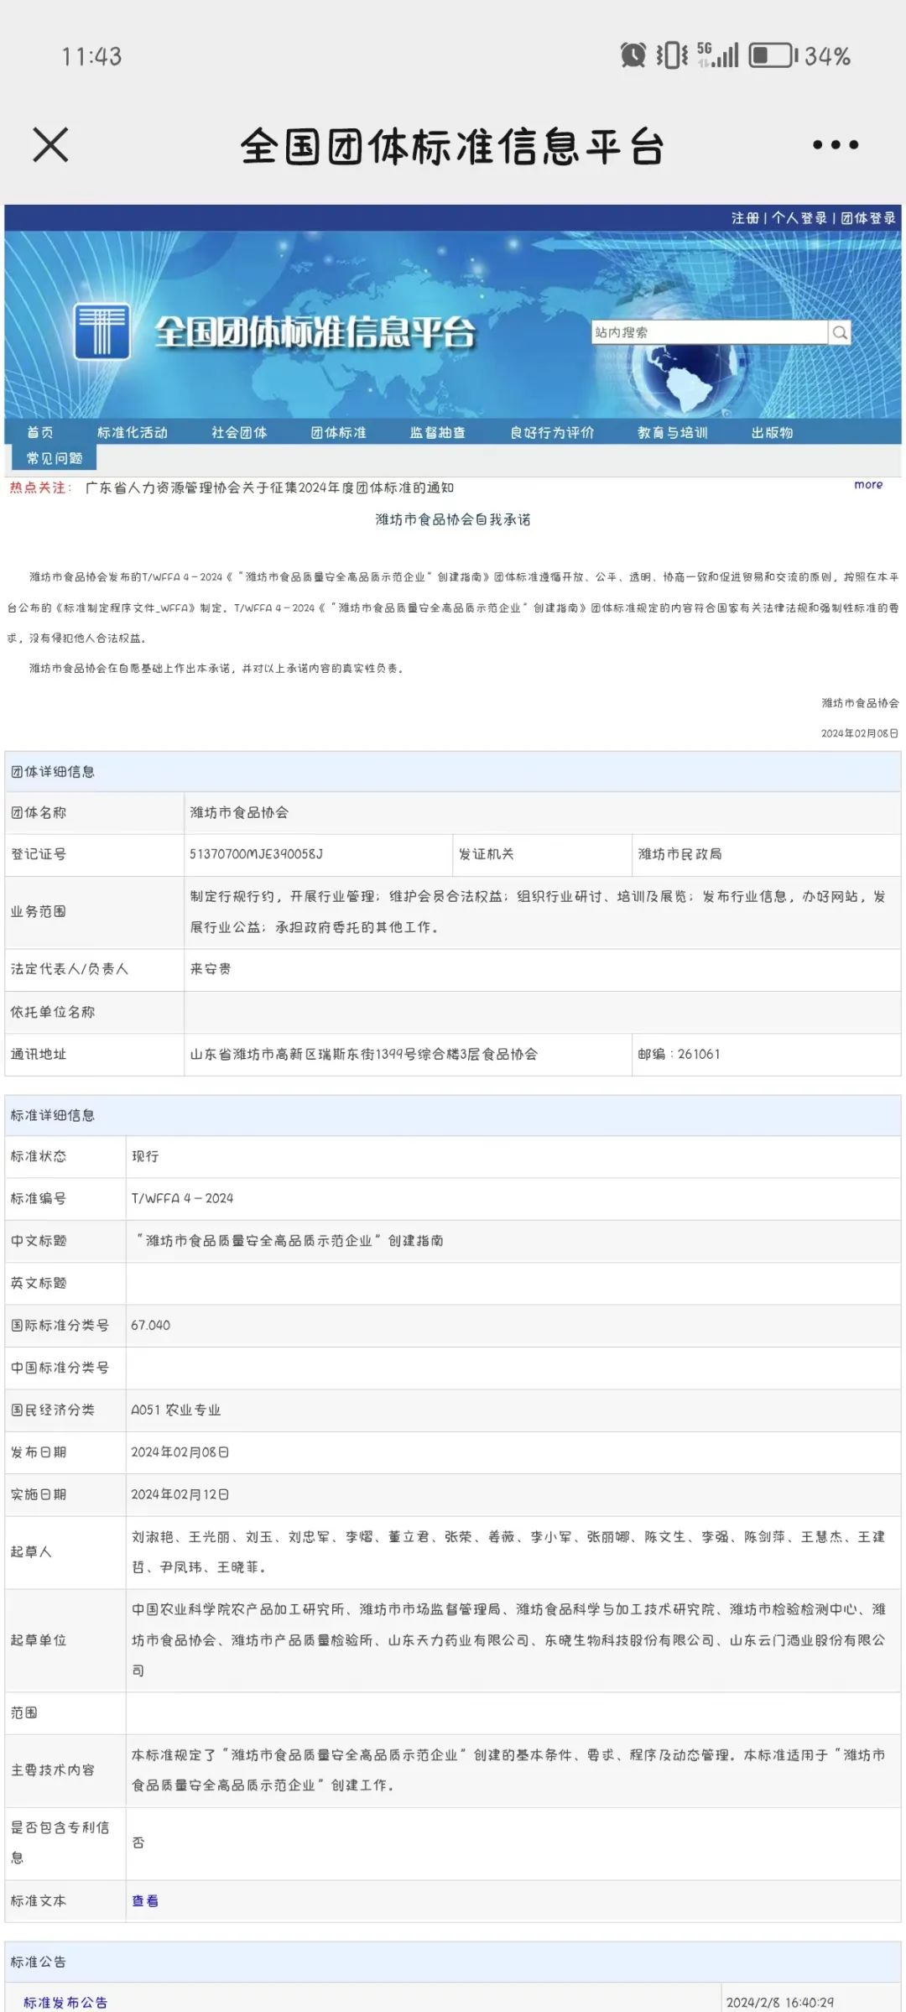Open 团体标准 navigation item
Viewport: 906px width, 2012px height.
[338, 433]
